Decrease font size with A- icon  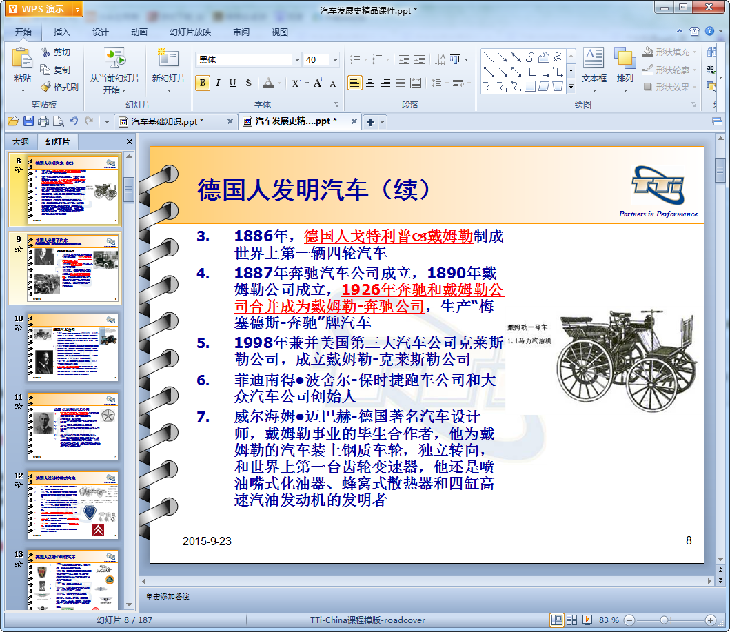click(334, 83)
